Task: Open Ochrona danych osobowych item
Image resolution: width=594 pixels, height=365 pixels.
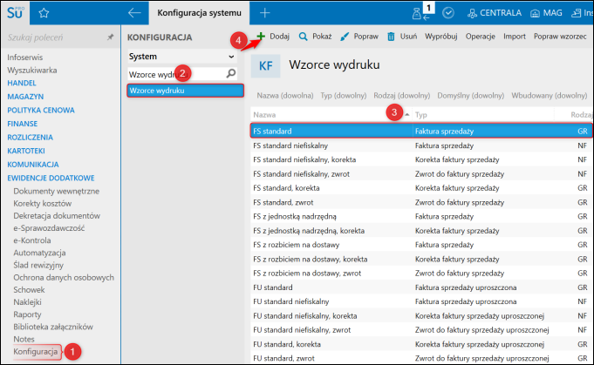Action: [64, 278]
